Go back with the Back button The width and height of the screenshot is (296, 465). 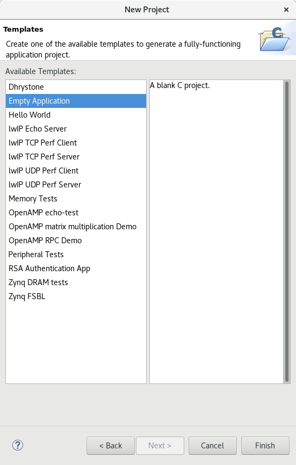[x=111, y=446]
